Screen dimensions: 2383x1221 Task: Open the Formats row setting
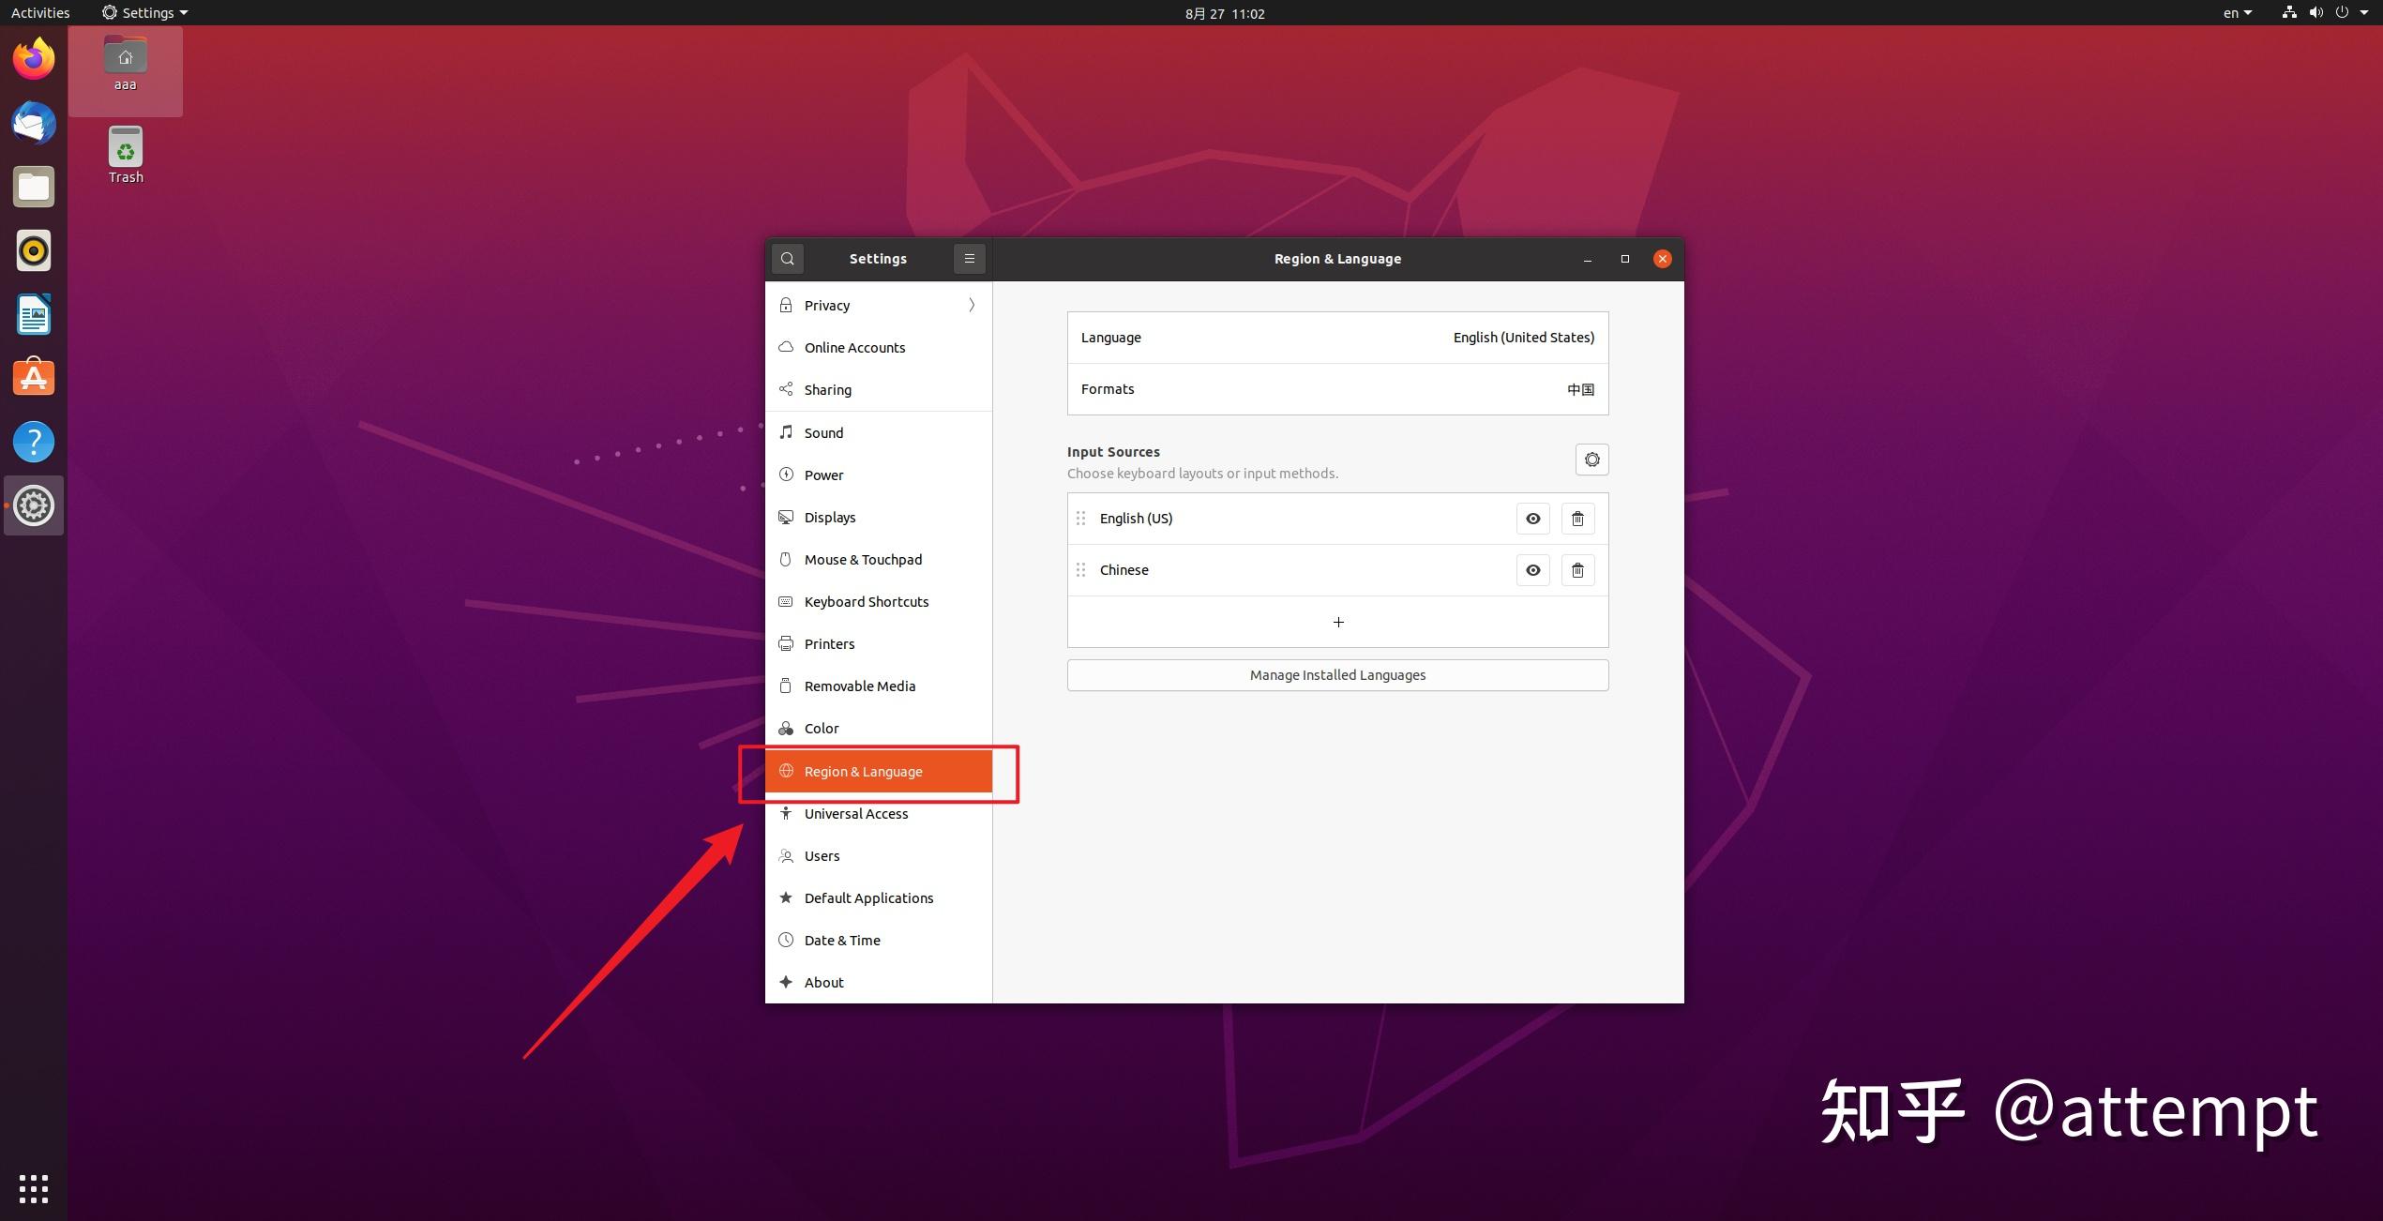tap(1337, 389)
